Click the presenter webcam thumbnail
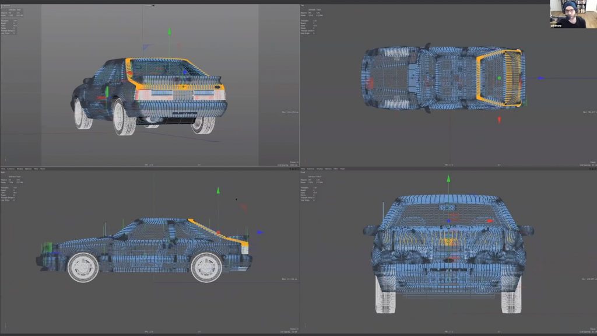Image resolution: width=597 pixels, height=336 pixels. [574, 14]
